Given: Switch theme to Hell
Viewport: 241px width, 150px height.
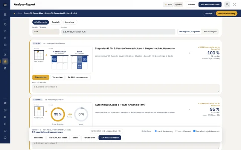Looking at the screenshot, I should [x=168, y=4].
